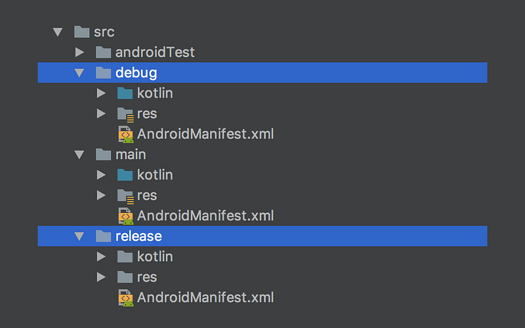
Task: Click the src folder icon
Action: coord(81,31)
